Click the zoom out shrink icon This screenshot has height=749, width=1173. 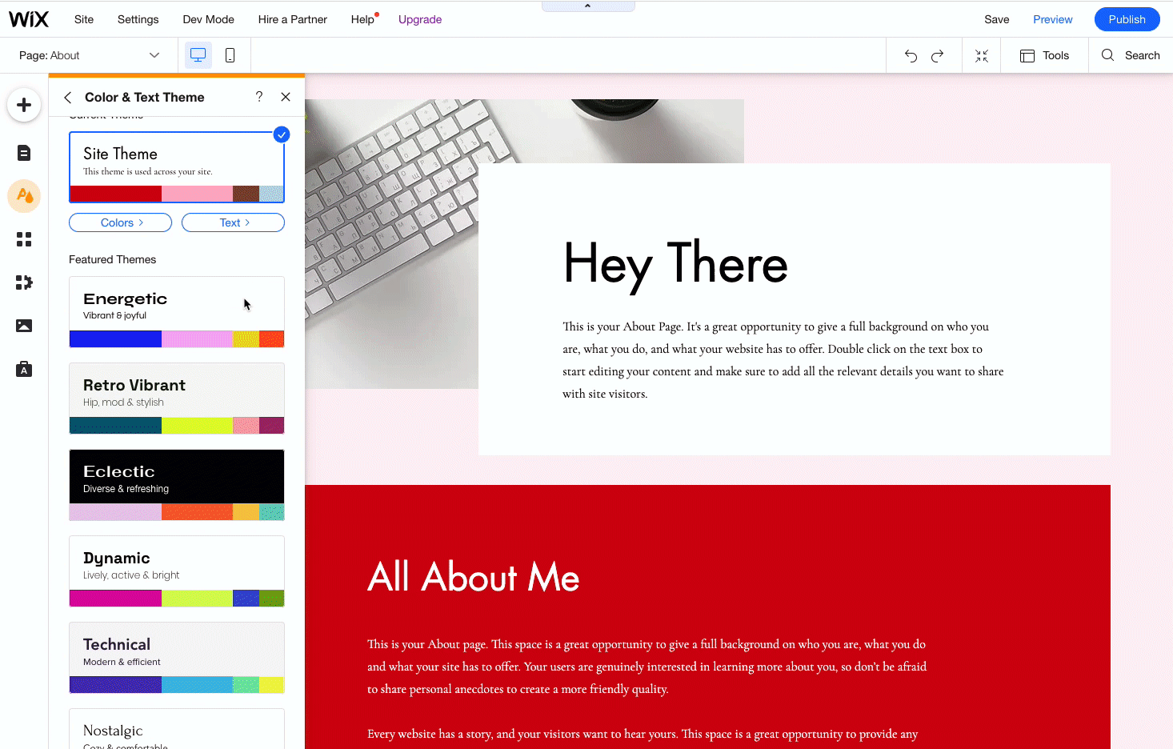click(982, 55)
